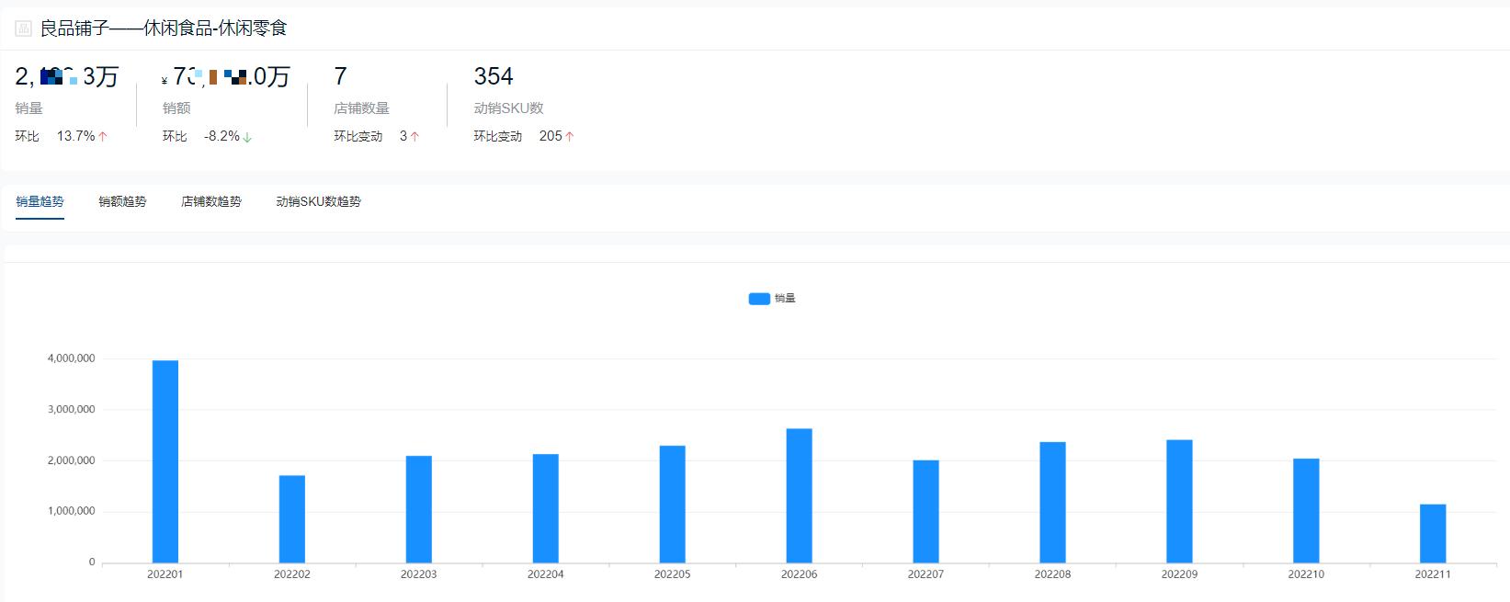
Task: Select the 202204 sales bar
Action: [546, 508]
